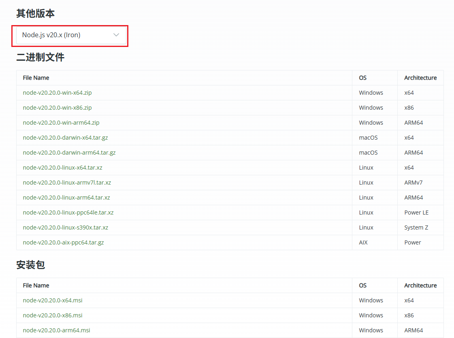Click node-v20.20.0-aix-ppc64.tar.gz link
This screenshot has height=338, width=454.
click(x=63, y=242)
